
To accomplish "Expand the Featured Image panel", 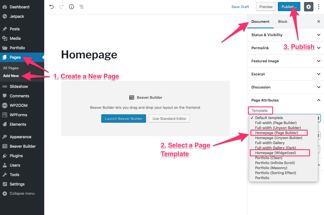I will (x=286, y=61).
